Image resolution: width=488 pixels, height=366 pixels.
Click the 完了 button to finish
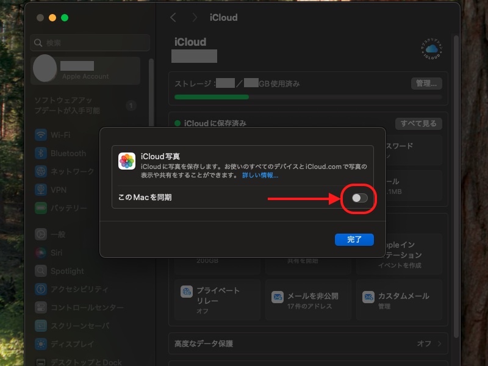pos(354,239)
